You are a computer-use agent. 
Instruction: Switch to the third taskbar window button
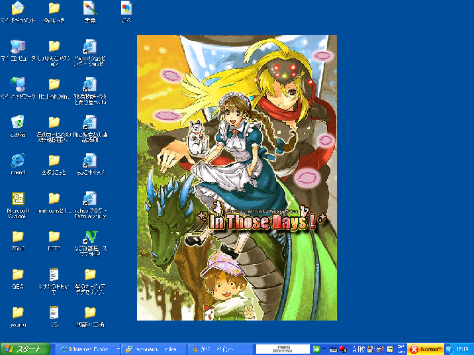[x=220, y=349]
